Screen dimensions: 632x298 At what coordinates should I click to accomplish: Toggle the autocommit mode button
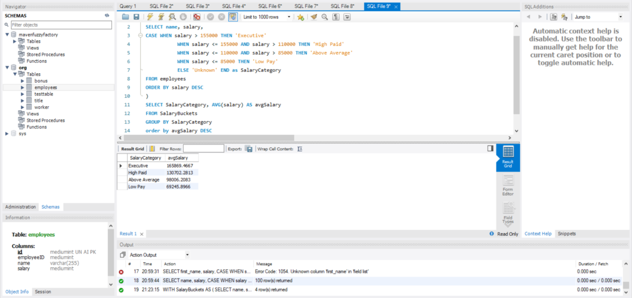[233, 17]
